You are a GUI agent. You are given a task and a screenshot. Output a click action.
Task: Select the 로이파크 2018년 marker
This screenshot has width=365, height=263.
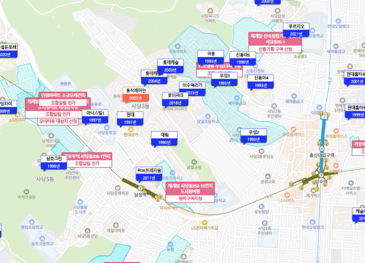point(175,99)
